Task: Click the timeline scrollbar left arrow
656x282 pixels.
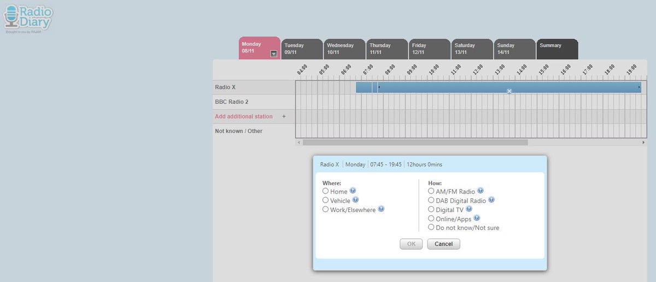Action: (x=298, y=142)
